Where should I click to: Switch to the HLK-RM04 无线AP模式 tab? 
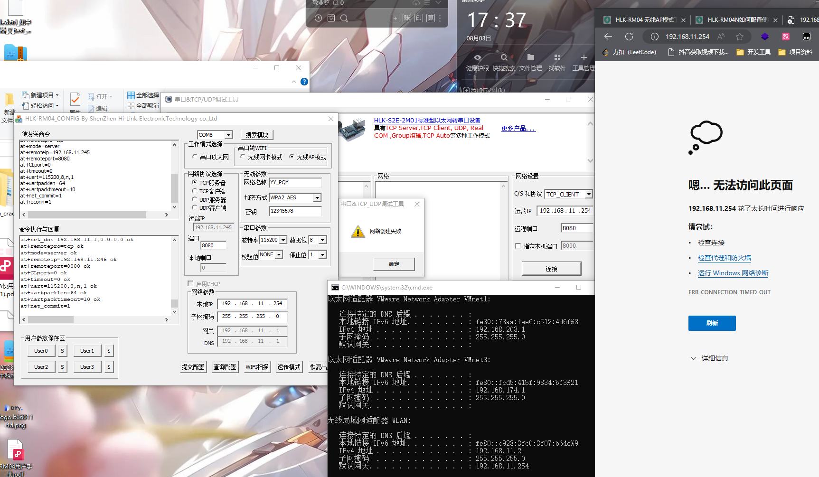tap(645, 20)
